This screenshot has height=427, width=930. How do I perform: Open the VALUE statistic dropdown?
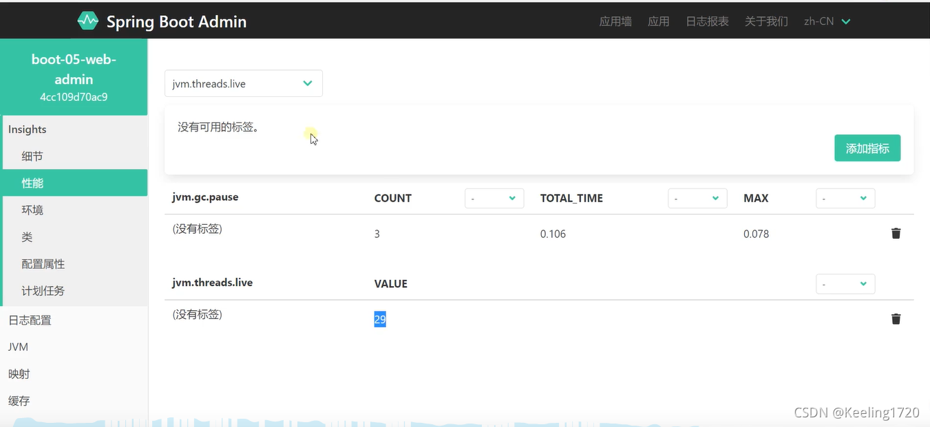tap(845, 284)
